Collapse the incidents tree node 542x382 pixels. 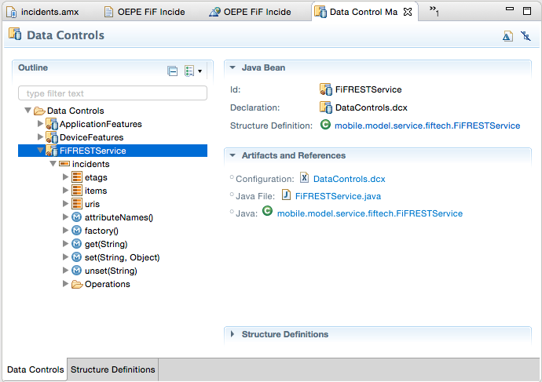click(53, 164)
